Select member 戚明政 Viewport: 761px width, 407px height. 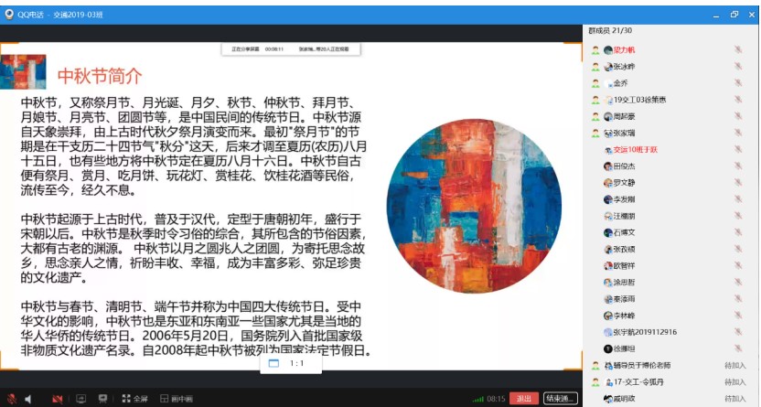(624, 398)
